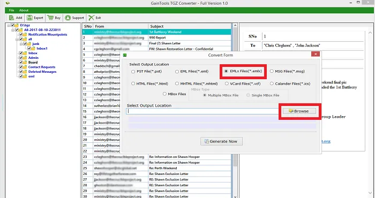Click the Inbox1 folder icon

pos(33,49)
